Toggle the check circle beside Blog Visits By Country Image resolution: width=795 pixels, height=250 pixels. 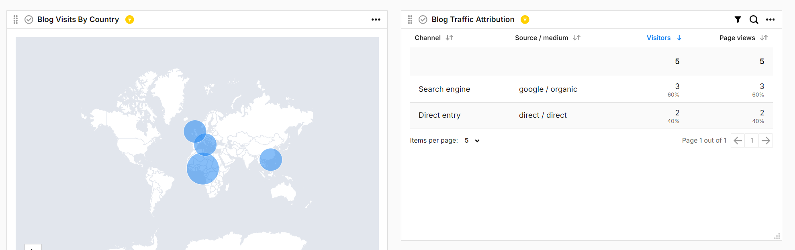29,20
